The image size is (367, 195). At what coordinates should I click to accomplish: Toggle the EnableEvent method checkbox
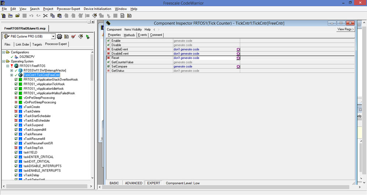click(x=108, y=49)
